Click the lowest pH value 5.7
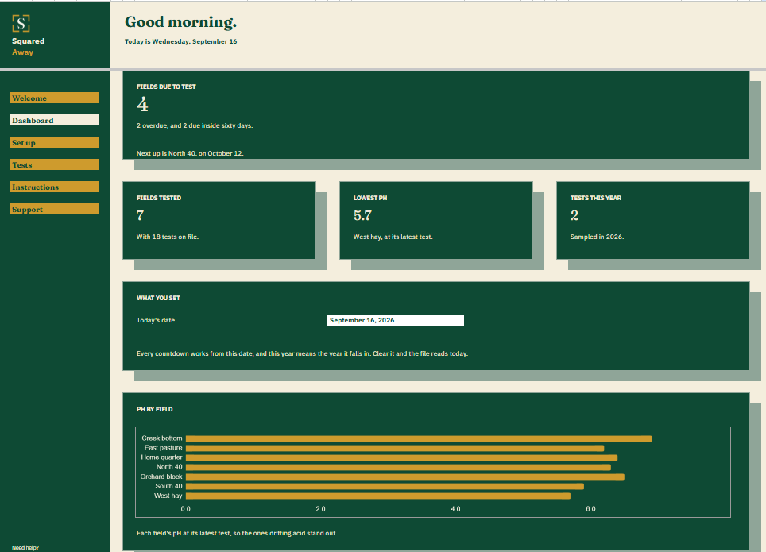This screenshot has height=552, width=766. (x=362, y=215)
